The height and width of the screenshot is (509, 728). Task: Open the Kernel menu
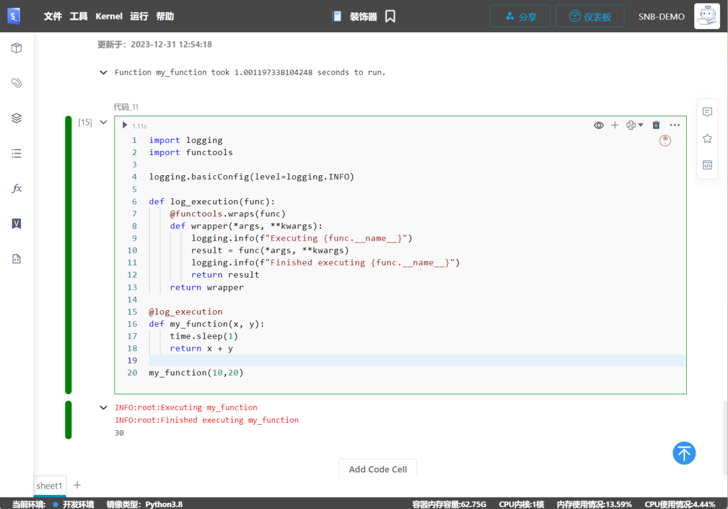(x=109, y=16)
